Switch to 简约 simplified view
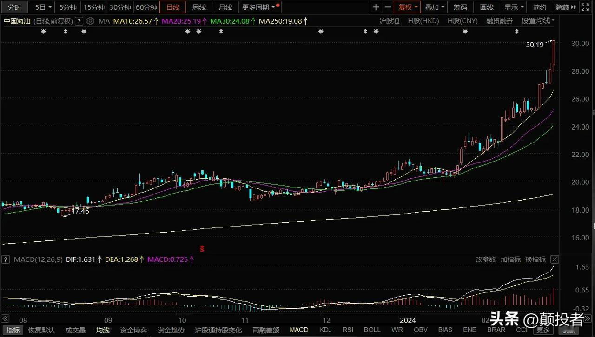 pos(540,7)
